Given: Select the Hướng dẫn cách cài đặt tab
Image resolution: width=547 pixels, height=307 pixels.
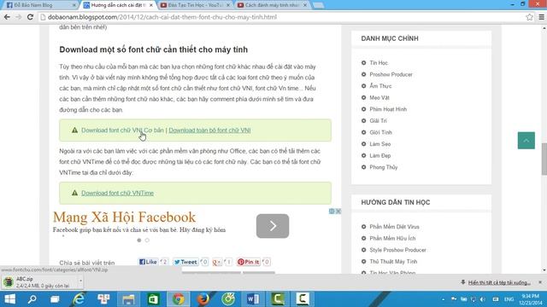Looking at the screenshot, I should coord(117,5).
